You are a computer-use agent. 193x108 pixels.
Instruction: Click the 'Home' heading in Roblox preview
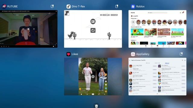pos(133,13)
